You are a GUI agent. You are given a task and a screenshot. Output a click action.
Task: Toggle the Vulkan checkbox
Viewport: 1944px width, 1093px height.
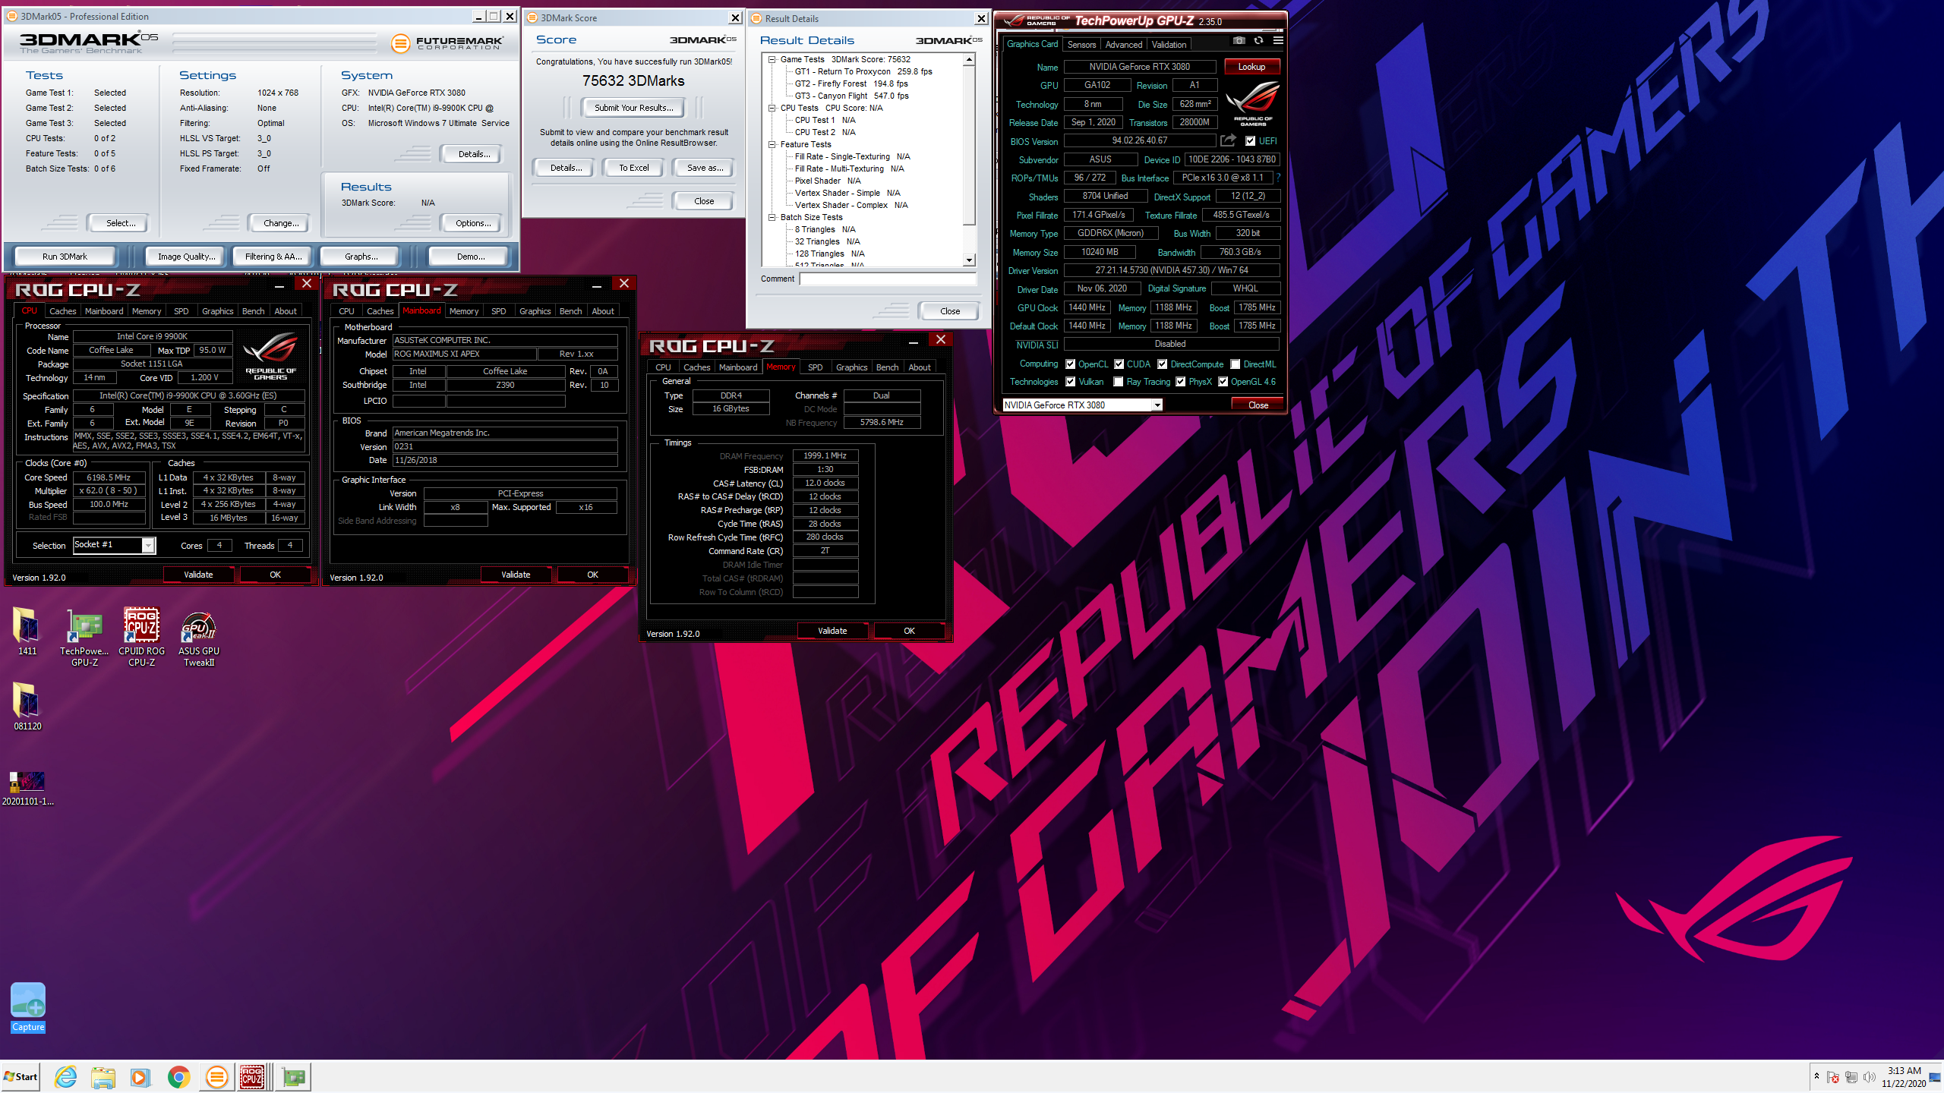point(1071,382)
